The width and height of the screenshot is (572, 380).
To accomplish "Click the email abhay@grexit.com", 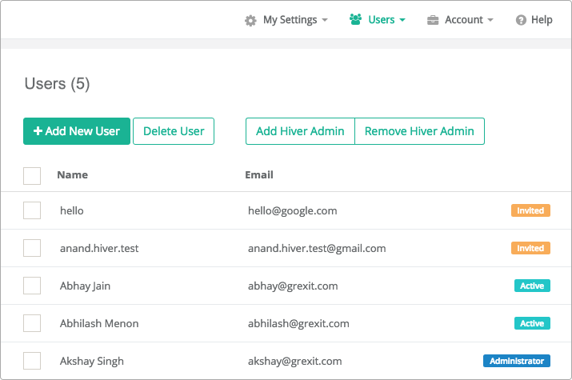I will click(293, 286).
